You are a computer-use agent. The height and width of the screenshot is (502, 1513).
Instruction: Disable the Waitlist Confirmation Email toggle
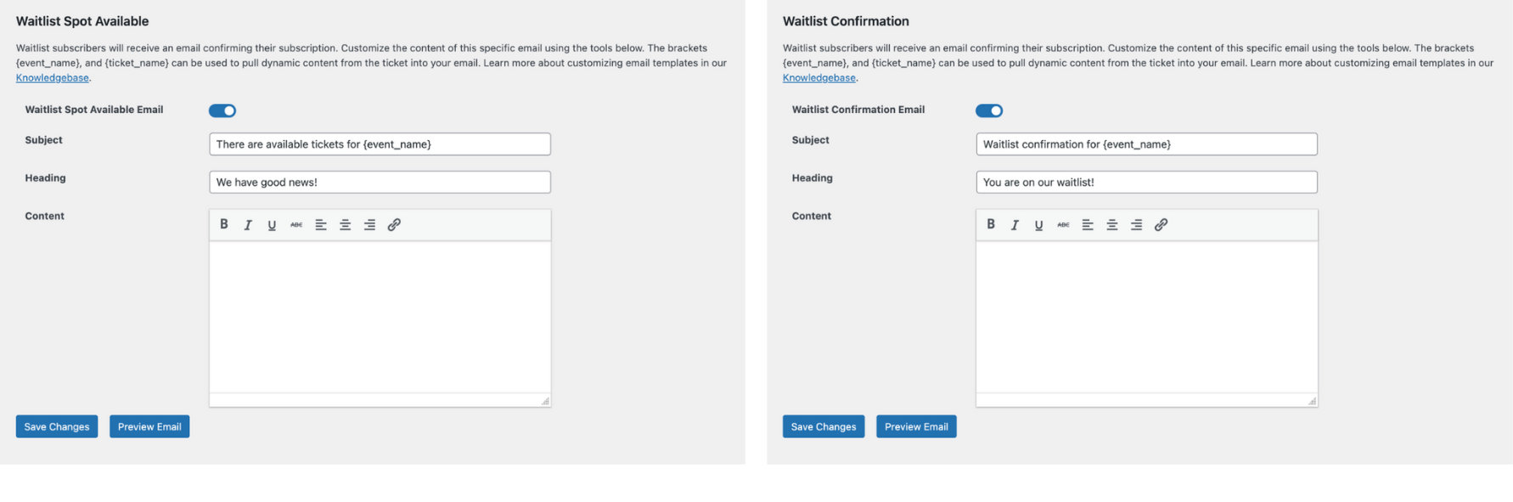pyautogui.click(x=989, y=110)
